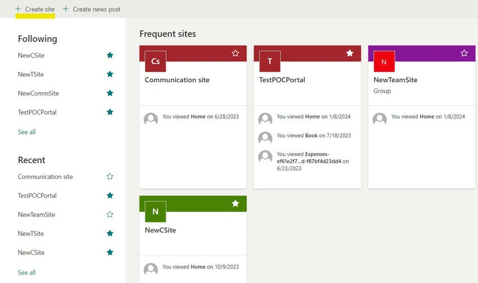478x283 pixels.
Task: Click avatar beside TestPOCPortal Home 1/8/2024 activity
Action: coord(265,119)
